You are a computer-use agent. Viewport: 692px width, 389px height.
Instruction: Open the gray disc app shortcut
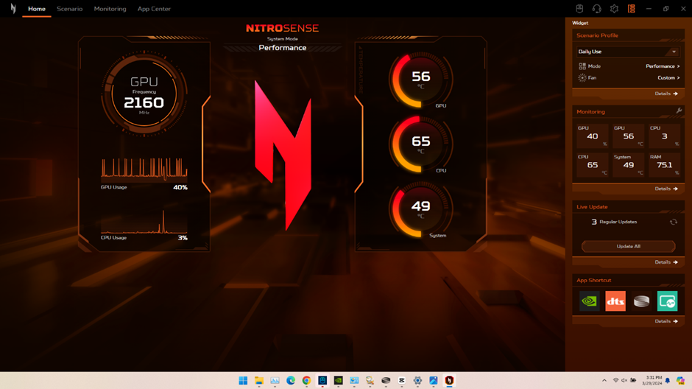[641, 301]
